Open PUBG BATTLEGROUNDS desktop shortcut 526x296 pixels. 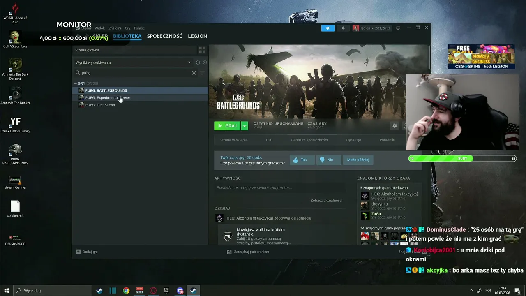pos(15,155)
